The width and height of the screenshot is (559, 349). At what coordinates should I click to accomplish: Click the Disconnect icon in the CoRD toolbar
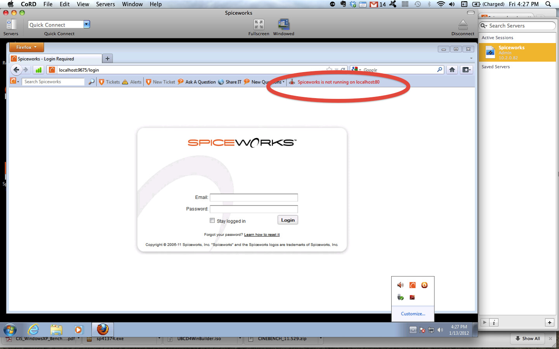(x=462, y=24)
